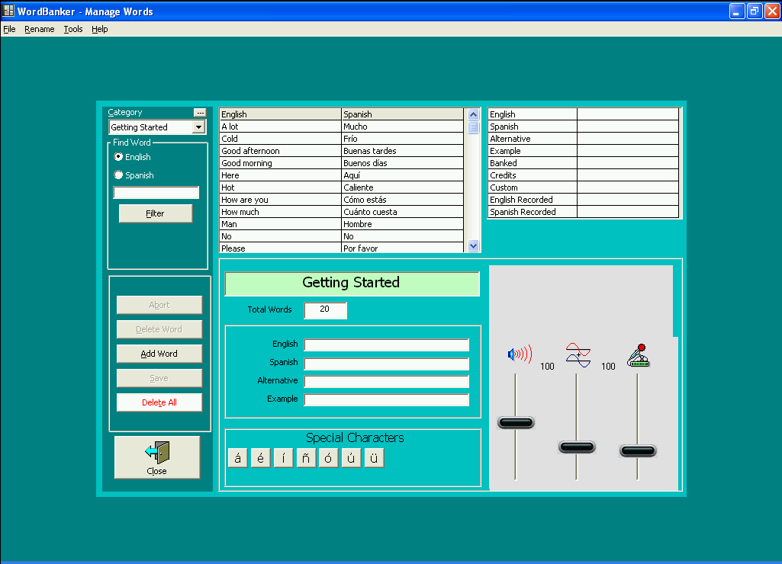Image resolution: width=782 pixels, height=564 pixels.
Task: Click the WordBanker title bar app icon
Action: [x=8, y=11]
